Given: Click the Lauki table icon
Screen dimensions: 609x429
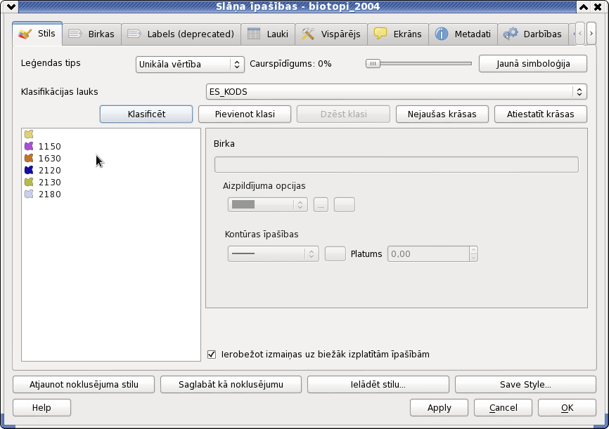Looking at the screenshot, I should (254, 34).
